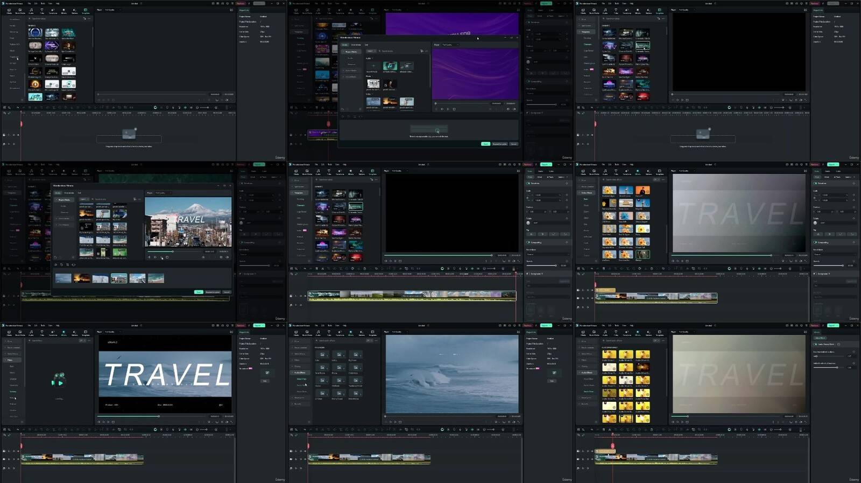Select sunset clip thumbnail in Mt. Fuji dialog strip
This screenshot has width=861, height=483.
82,278
